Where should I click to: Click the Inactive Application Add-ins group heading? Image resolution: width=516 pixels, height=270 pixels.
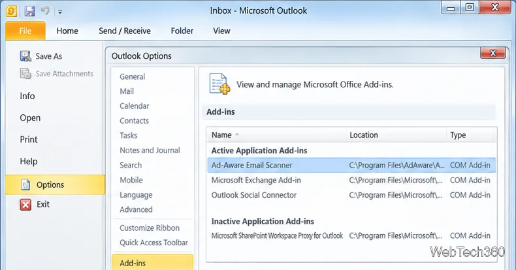click(263, 221)
